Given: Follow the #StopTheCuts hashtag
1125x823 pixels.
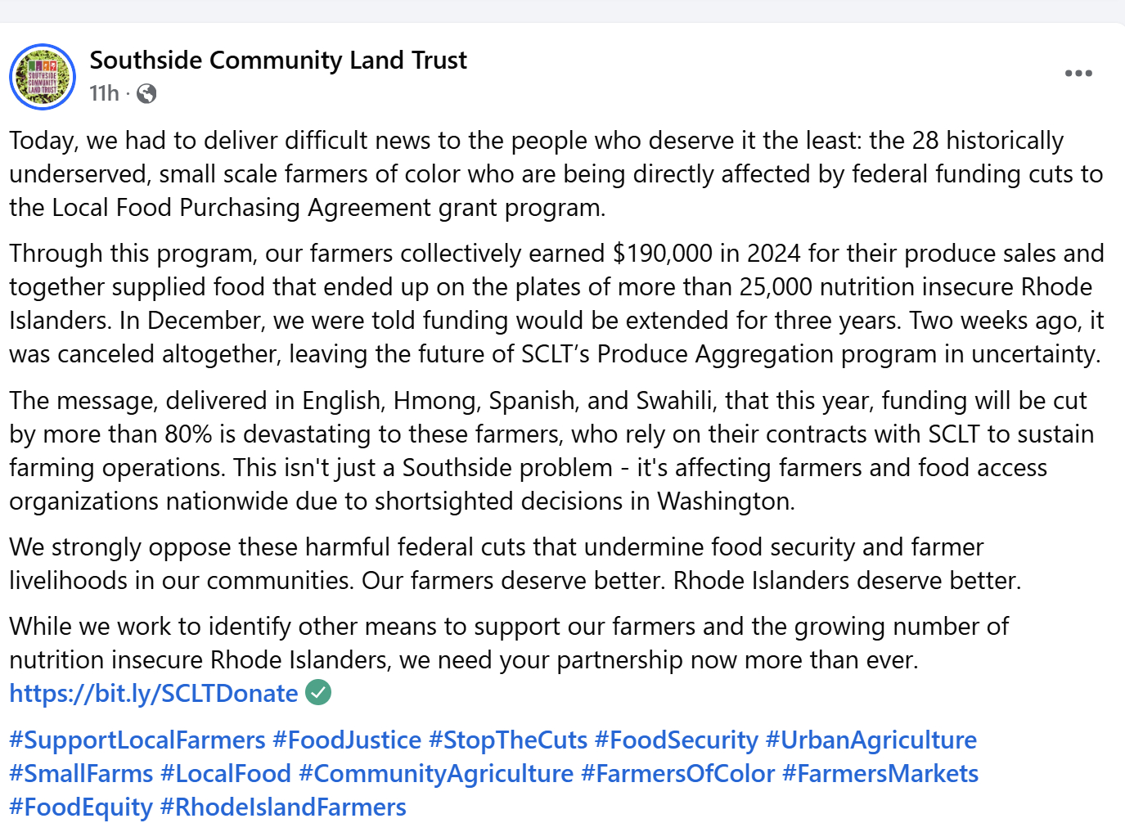Looking at the screenshot, I should [x=508, y=740].
